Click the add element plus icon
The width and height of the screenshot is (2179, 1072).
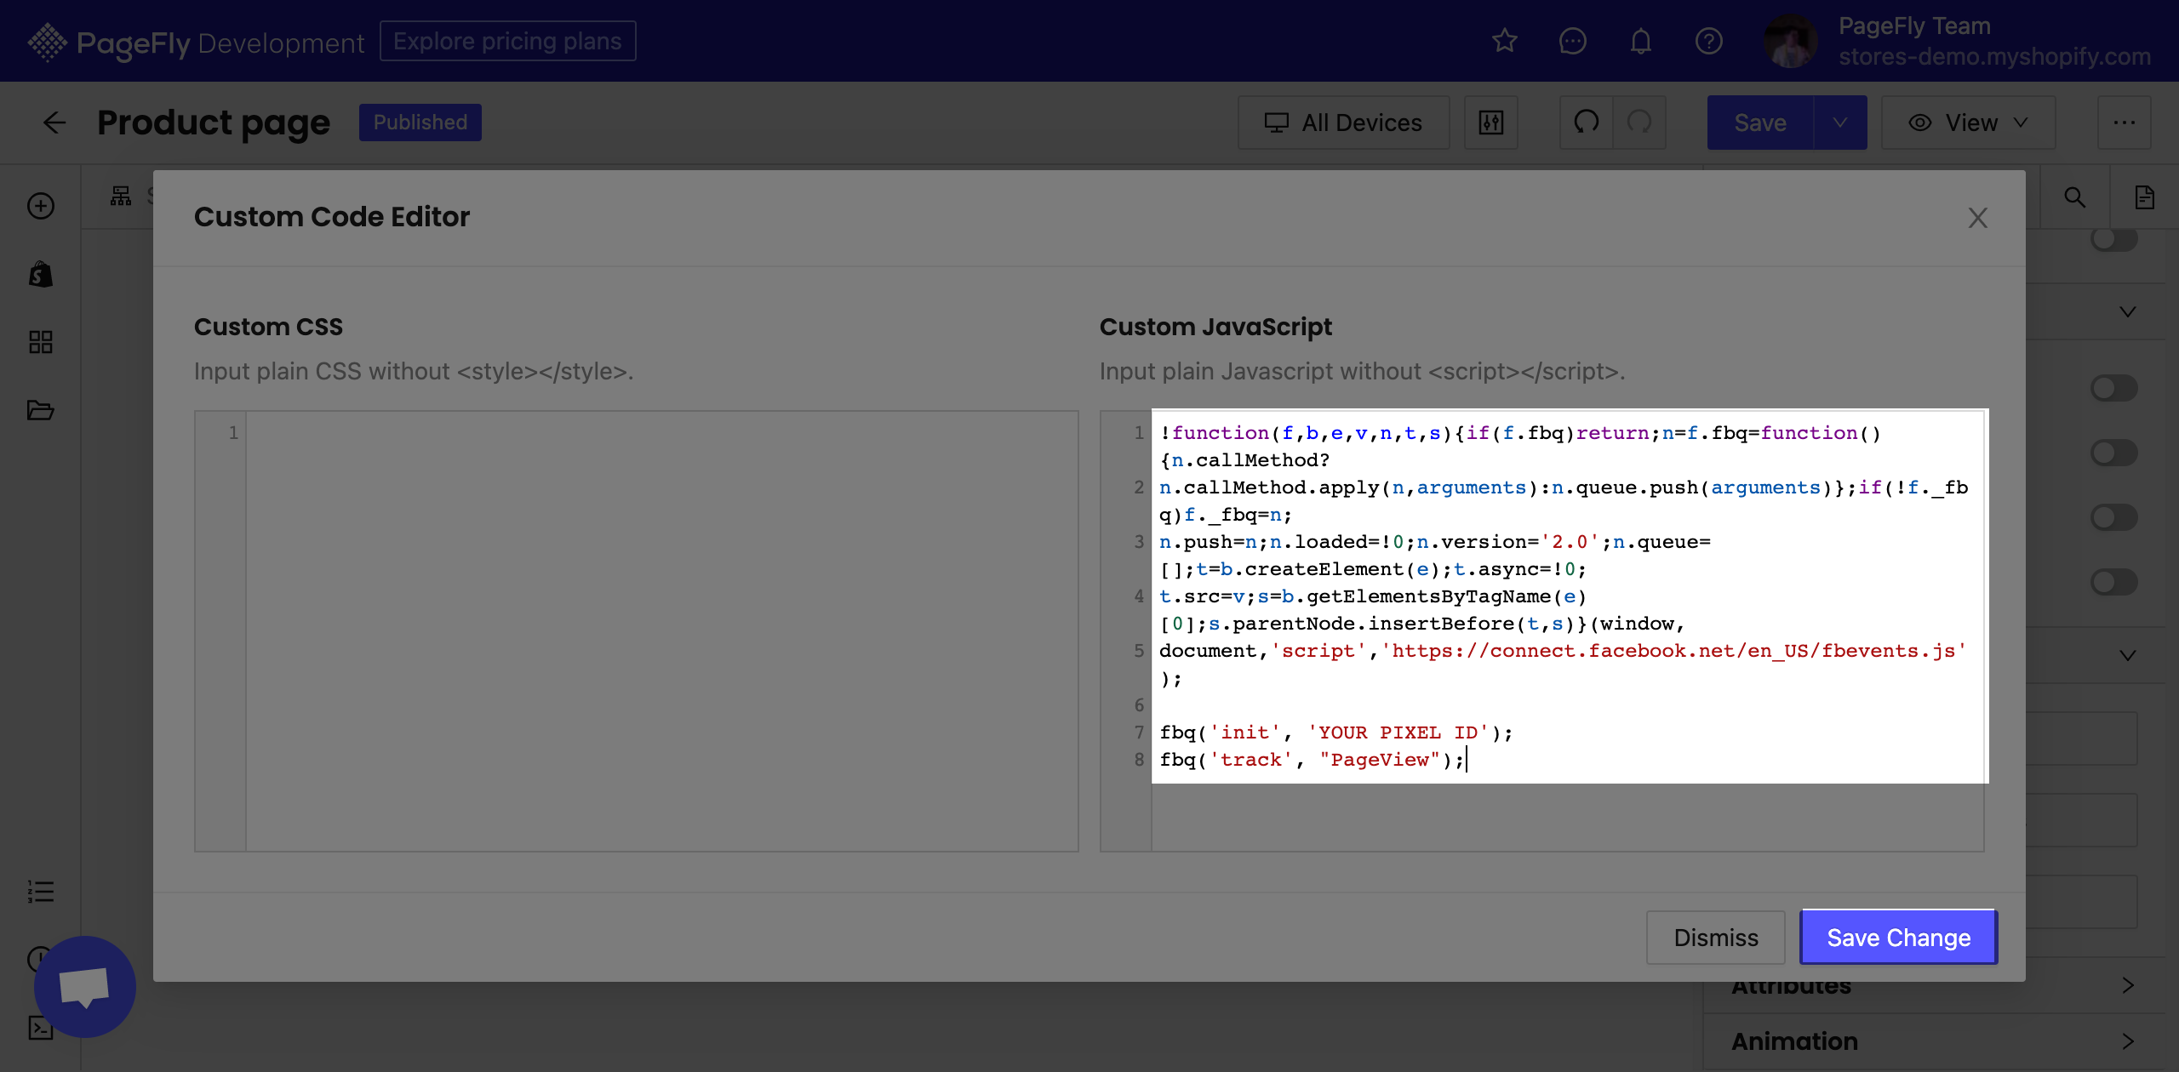[x=41, y=206]
